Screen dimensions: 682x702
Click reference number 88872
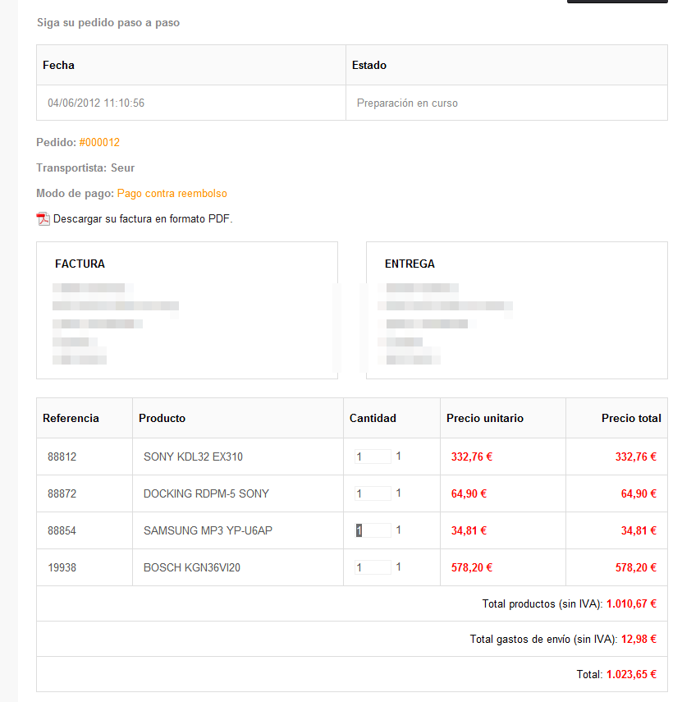coord(62,493)
